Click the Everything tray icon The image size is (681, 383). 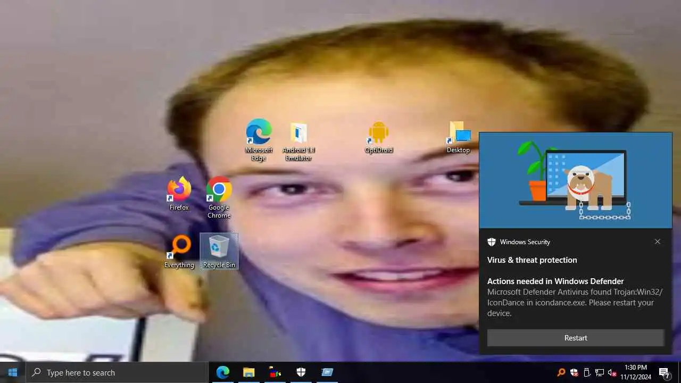pos(561,372)
